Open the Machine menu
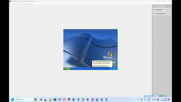Image resolution: width=181 pixels, height=102 pixels. [15, 3]
